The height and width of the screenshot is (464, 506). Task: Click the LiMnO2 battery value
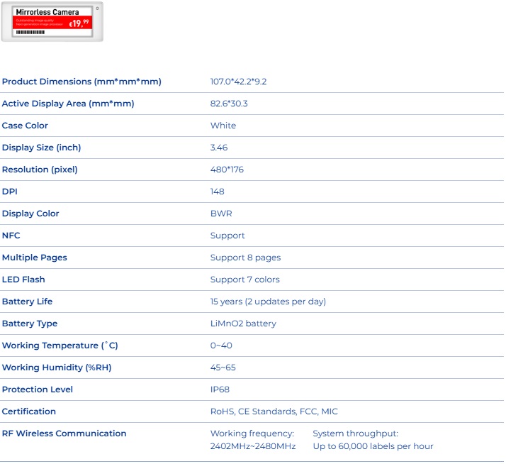(243, 324)
